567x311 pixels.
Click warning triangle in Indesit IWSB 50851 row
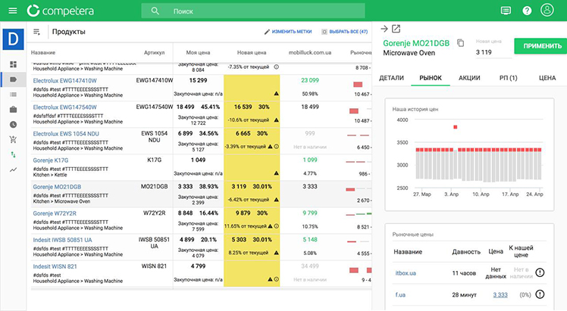click(x=276, y=253)
